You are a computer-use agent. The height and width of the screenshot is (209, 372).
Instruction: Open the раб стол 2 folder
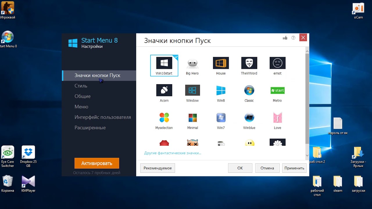(317, 155)
